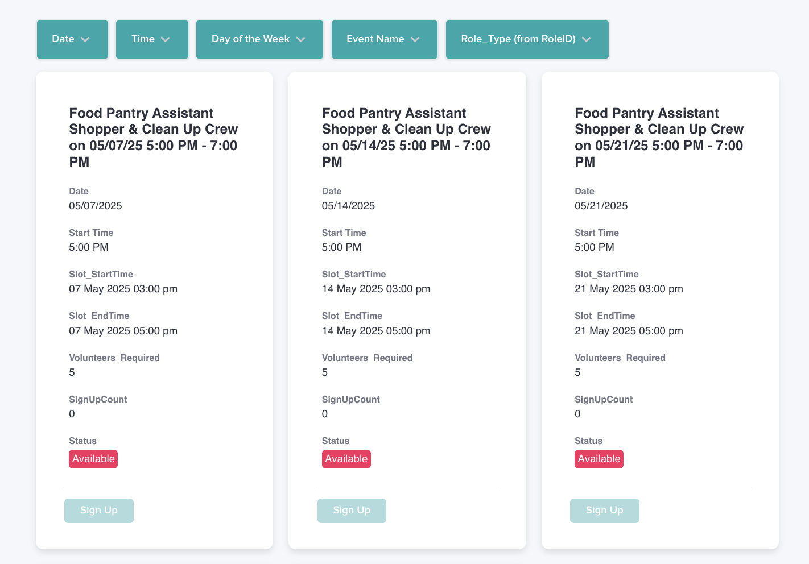Sign Up for the 05/14/25 shift
Viewport: 809px width, 564px height.
click(352, 511)
